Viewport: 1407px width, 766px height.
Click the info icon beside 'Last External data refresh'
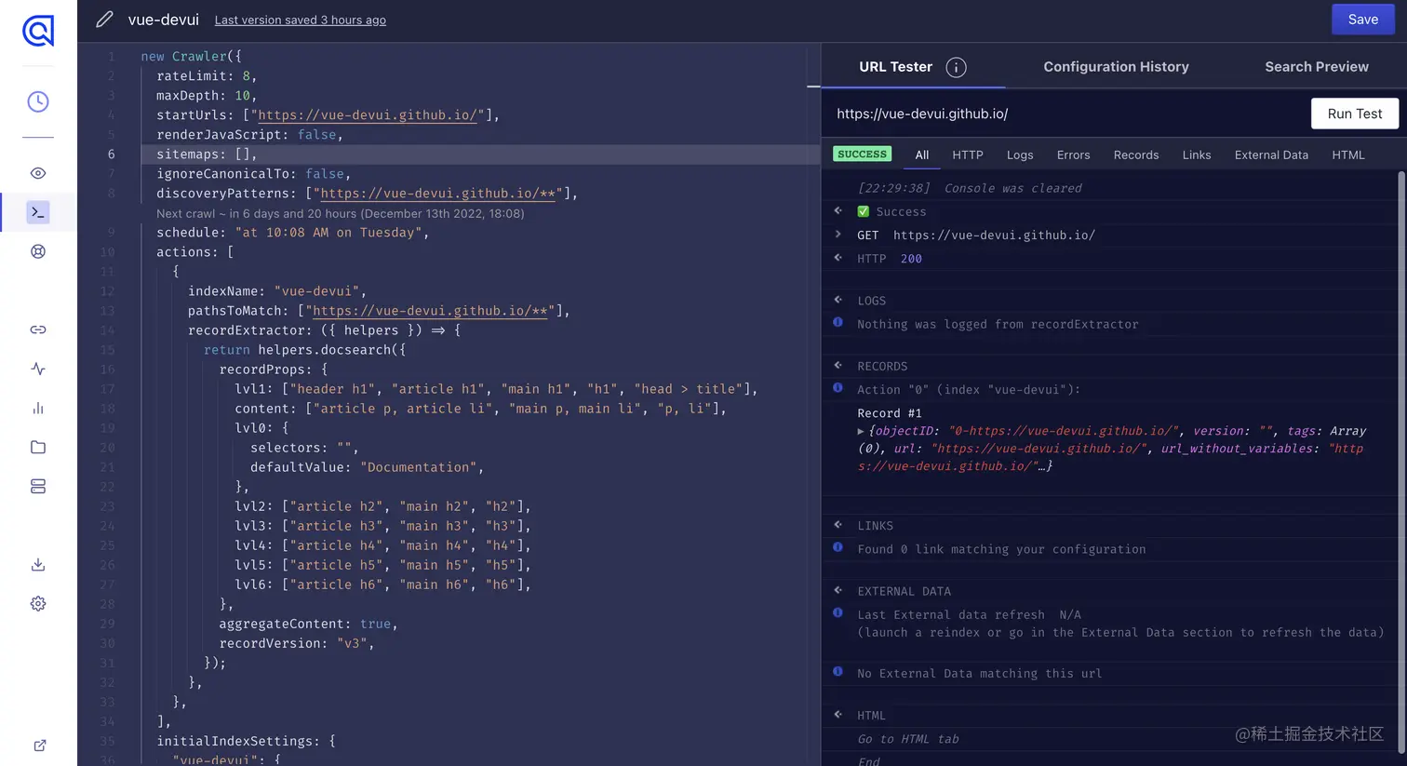837,612
